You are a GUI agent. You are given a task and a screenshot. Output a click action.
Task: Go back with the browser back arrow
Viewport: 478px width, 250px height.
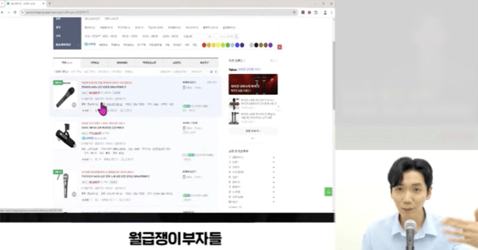[x=2, y=12]
